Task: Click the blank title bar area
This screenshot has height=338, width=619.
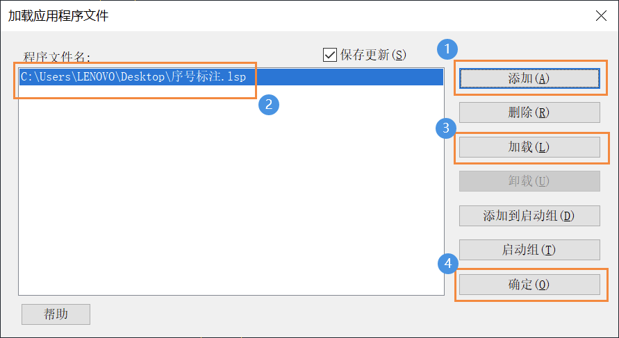Action: point(347,16)
